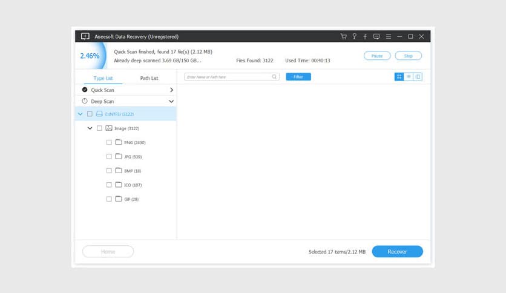This screenshot has height=293, width=506.
Task: Select the PNG (2430) label
Action: click(135, 143)
